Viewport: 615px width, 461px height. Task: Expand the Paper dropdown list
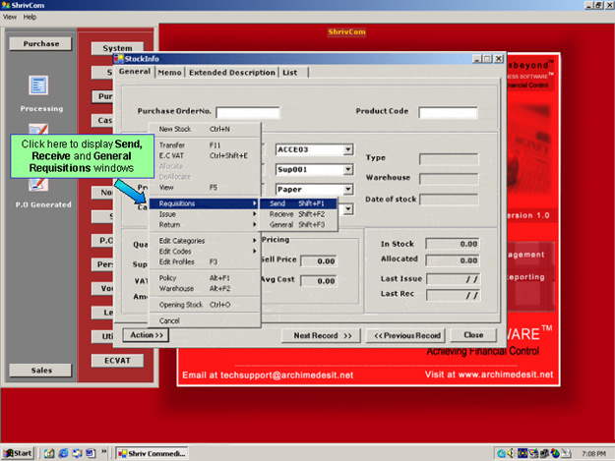[x=348, y=189]
